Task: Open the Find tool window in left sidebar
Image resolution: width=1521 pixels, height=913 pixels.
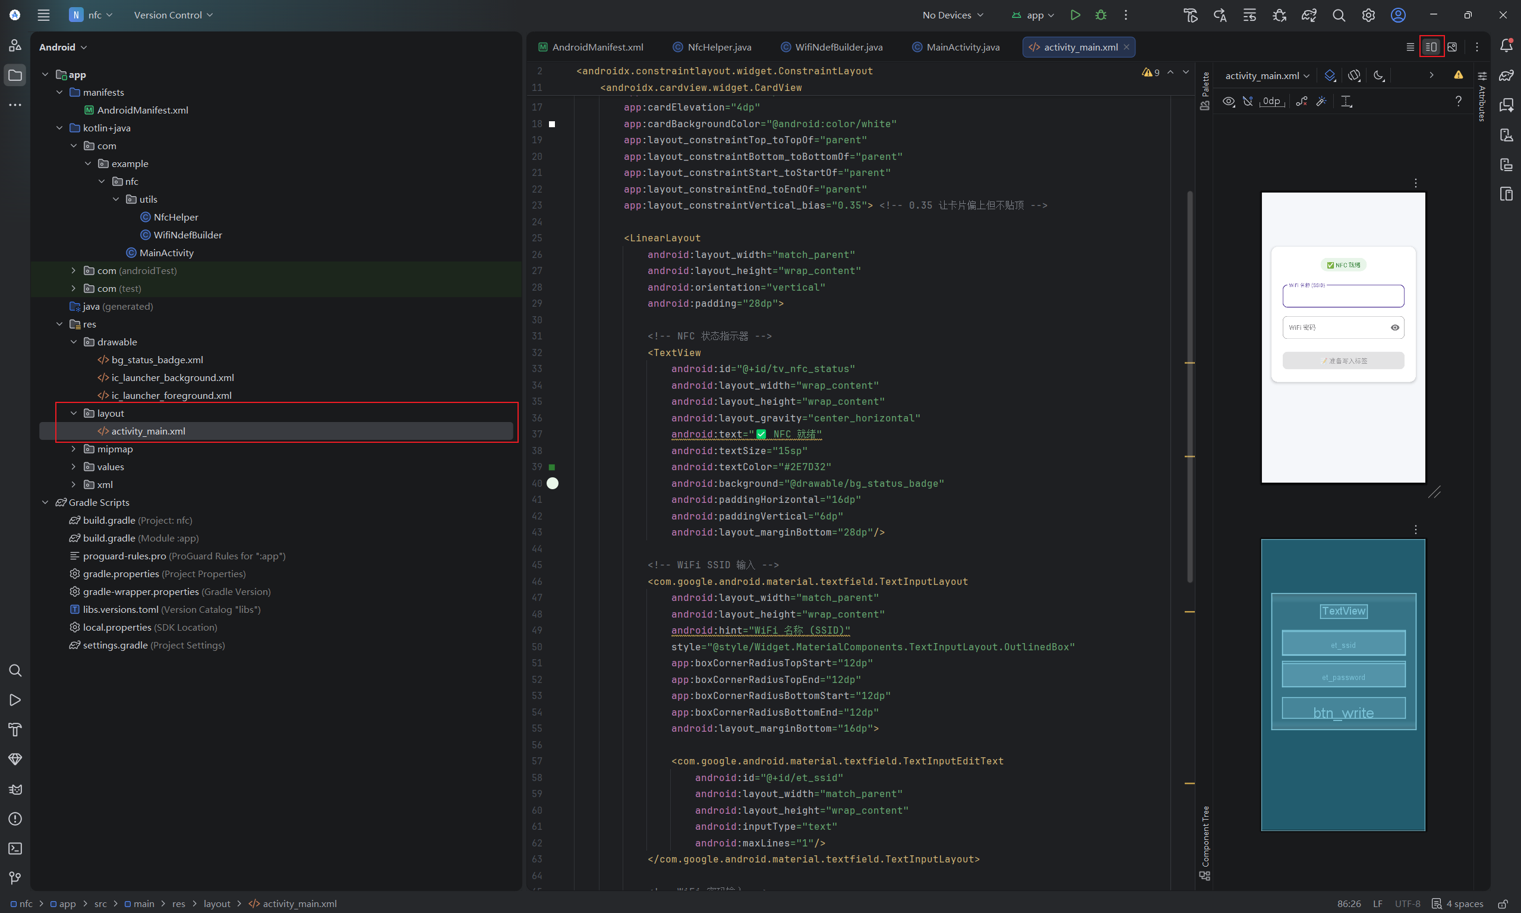Action: [x=15, y=670]
